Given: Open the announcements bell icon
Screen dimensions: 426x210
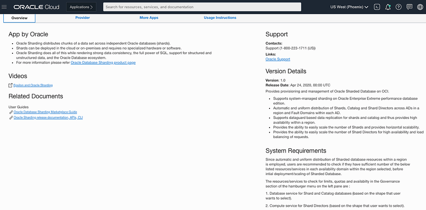Looking at the screenshot, I should 388,7.
